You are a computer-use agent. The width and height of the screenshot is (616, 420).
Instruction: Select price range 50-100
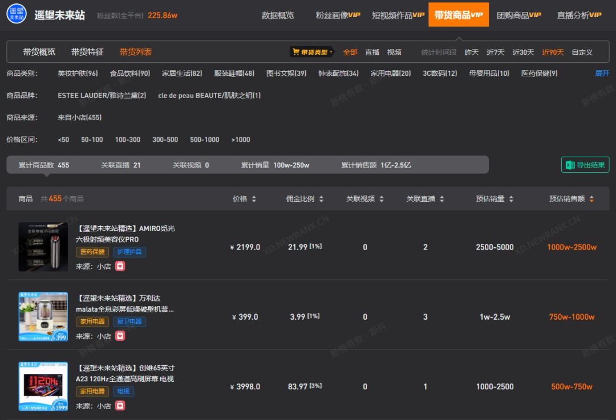point(92,140)
